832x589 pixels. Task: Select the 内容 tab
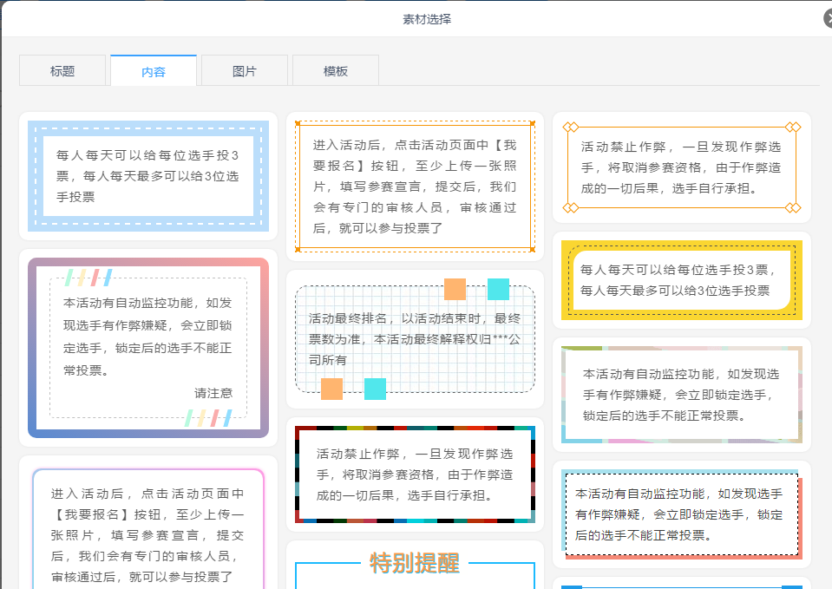[154, 70]
